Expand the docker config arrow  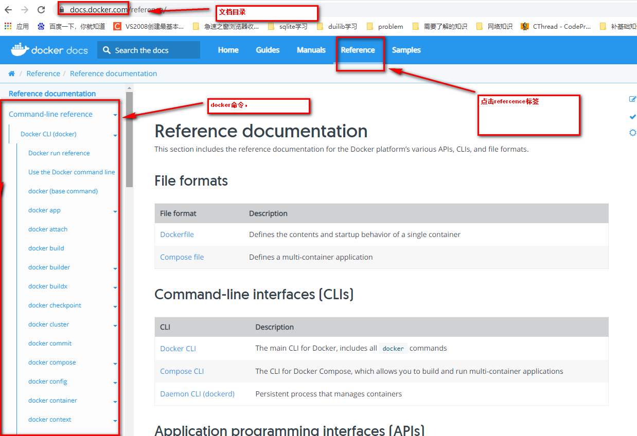tap(115, 383)
